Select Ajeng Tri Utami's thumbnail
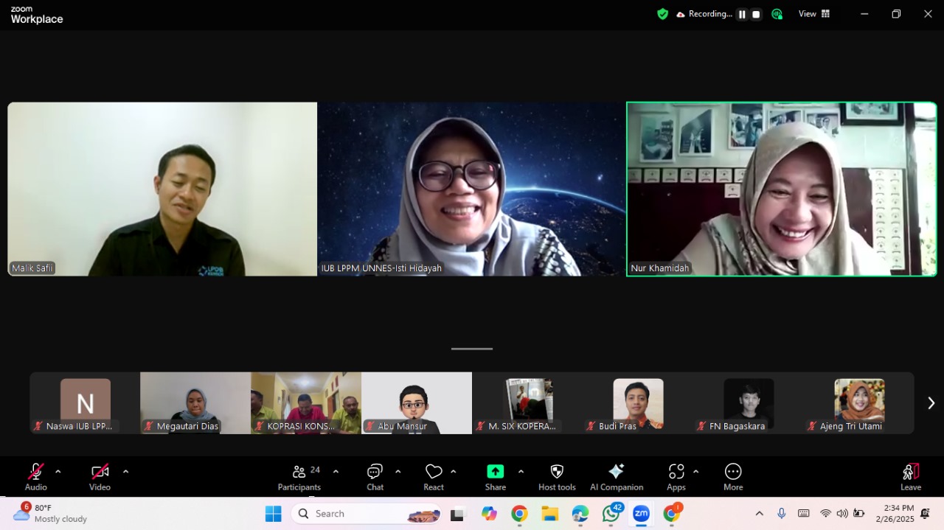This screenshot has height=530, width=944. [x=859, y=403]
